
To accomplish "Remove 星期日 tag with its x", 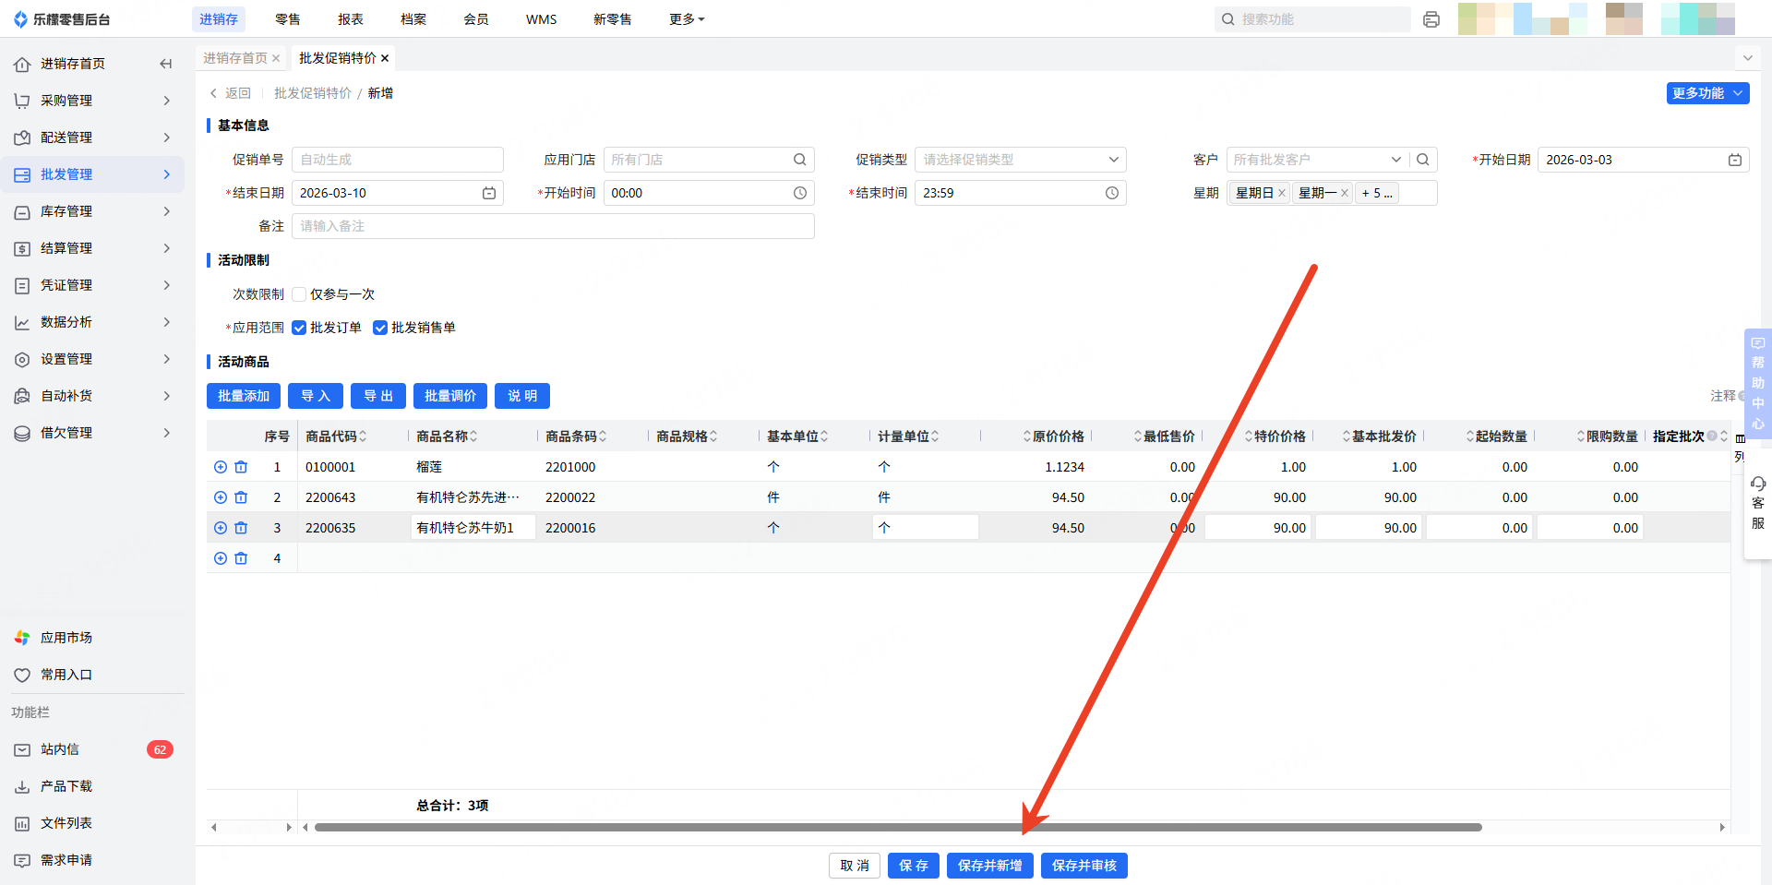I will 1282,193.
